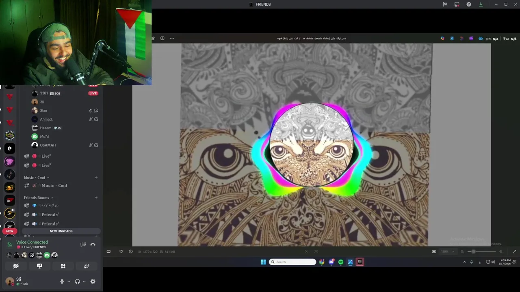Click the center visualizer circle thumbnail
520x292 pixels.
point(312,145)
